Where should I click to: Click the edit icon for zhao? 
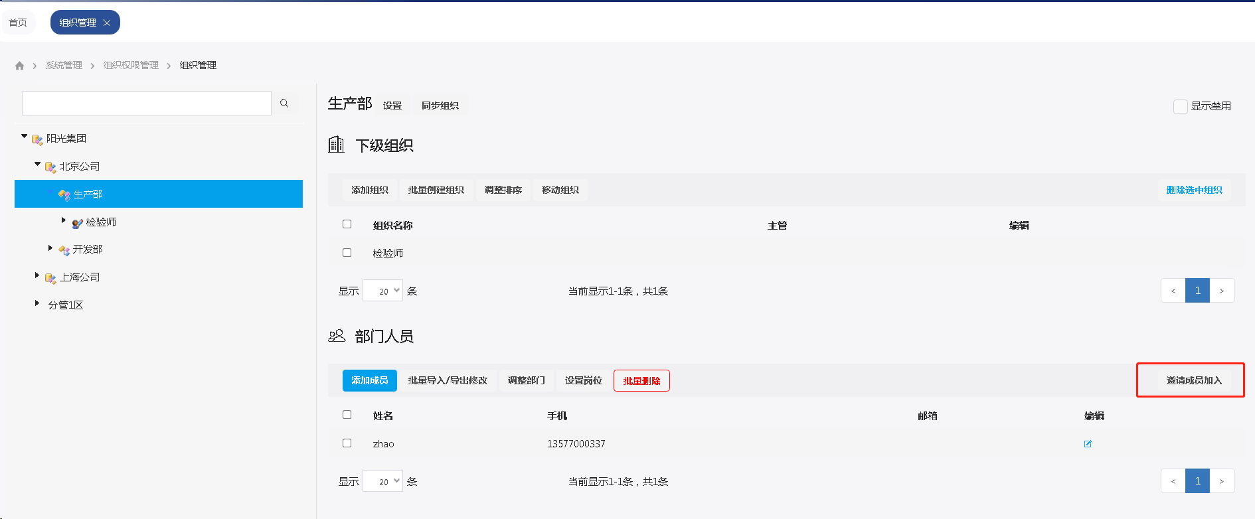coord(1088,444)
